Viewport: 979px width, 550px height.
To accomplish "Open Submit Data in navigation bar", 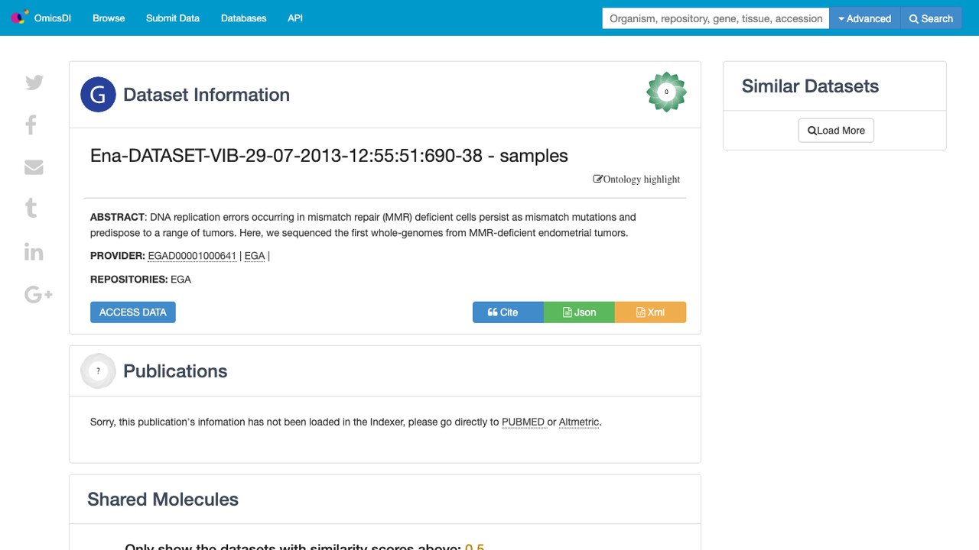I will pos(173,18).
